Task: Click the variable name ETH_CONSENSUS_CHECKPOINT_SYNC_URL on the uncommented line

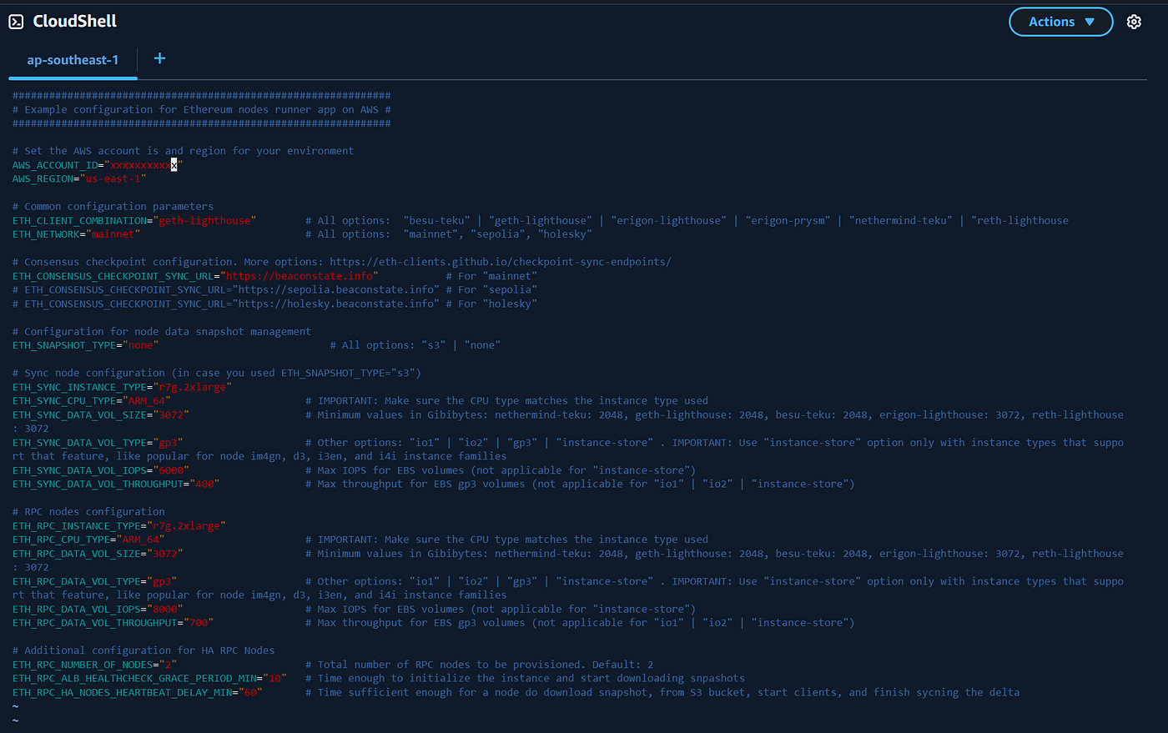Action: [113, 276]
